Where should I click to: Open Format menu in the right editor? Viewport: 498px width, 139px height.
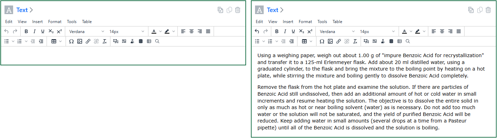pyautogui.click(x=305, y=21)
